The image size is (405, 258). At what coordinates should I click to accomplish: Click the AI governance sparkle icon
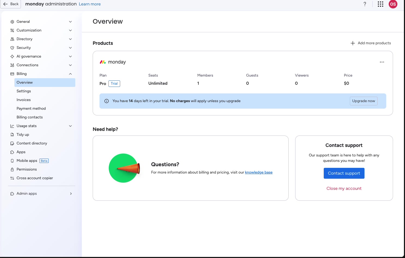[12, 56]
